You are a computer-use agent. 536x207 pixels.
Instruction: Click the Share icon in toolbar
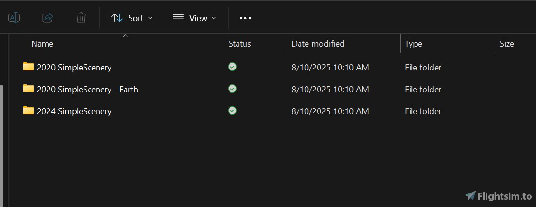(x=48, y=18)
